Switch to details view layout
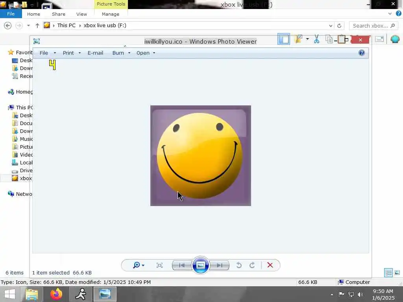 click(x=388, y=273)
